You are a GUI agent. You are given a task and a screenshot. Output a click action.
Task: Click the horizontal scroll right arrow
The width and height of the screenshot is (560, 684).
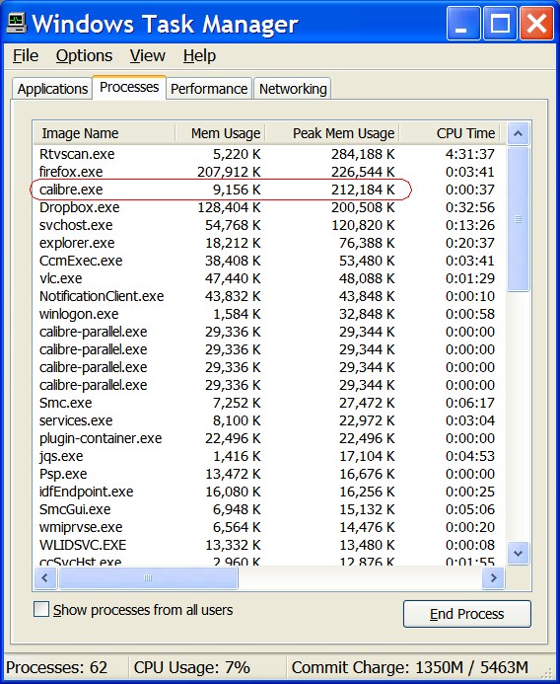(493, 578)
